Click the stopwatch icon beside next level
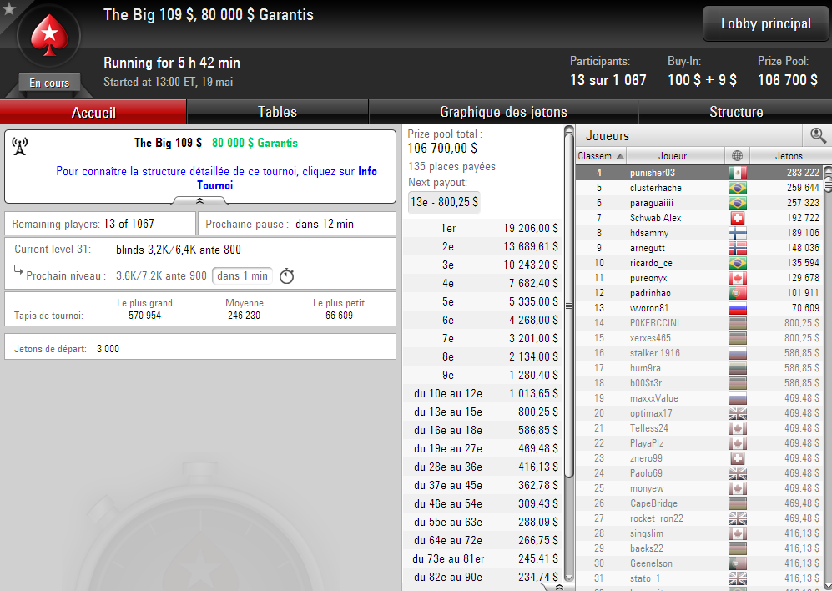 pos(286,276)
